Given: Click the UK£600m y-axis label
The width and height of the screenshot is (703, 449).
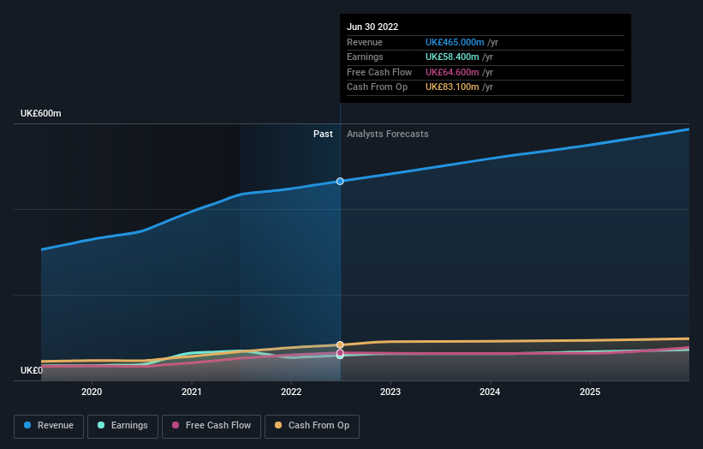Looking at the screenshot, I should coord(41,113).
